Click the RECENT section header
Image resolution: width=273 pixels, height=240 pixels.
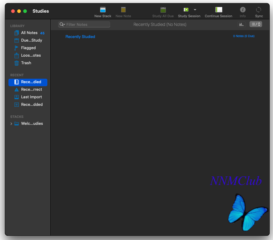coord(17,75)
